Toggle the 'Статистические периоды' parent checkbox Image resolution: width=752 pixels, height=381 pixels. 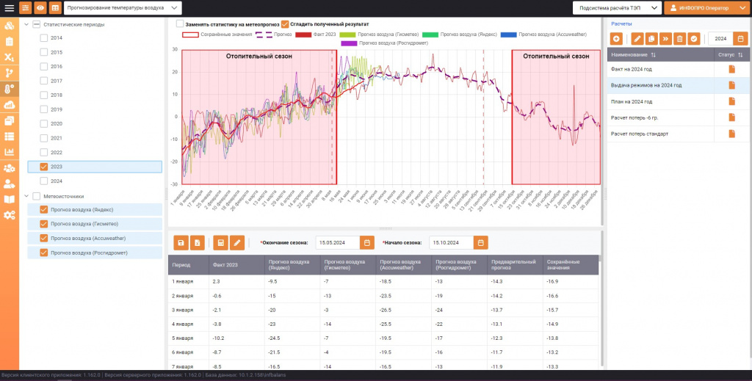(x=37, y=24)
